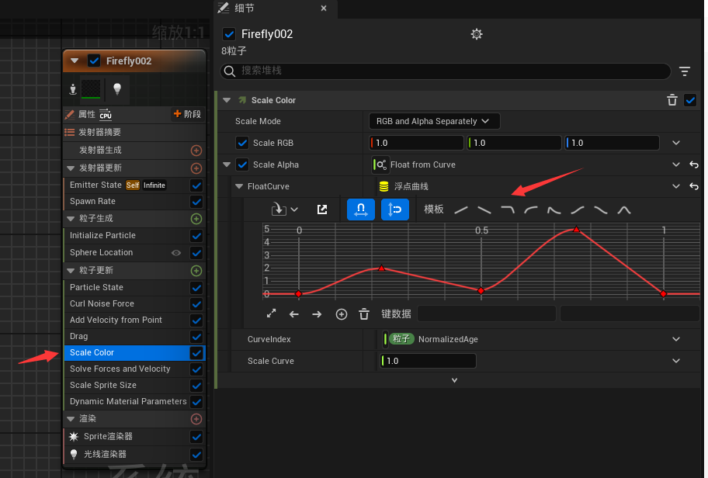Image resolution: width=708 pixels, height=478 pixels.
Task: Disable the Scale RGB checkbox
Action: tap(242, 143)
